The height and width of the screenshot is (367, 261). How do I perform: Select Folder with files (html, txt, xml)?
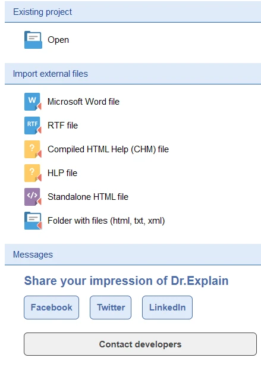pos(106,221)
